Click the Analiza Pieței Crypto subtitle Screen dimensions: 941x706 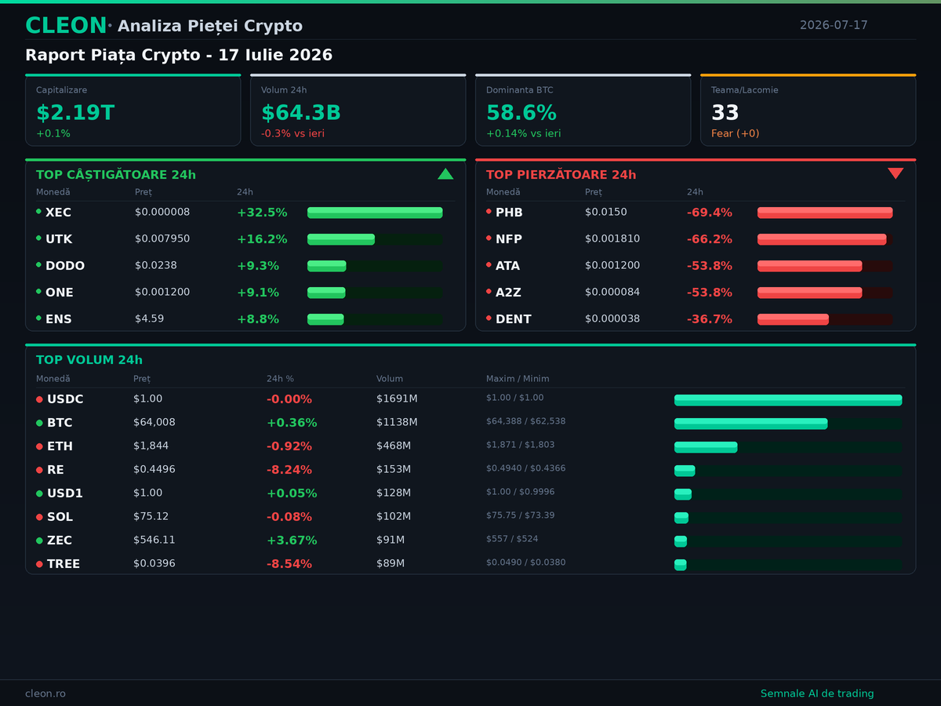tap(210, 26)
